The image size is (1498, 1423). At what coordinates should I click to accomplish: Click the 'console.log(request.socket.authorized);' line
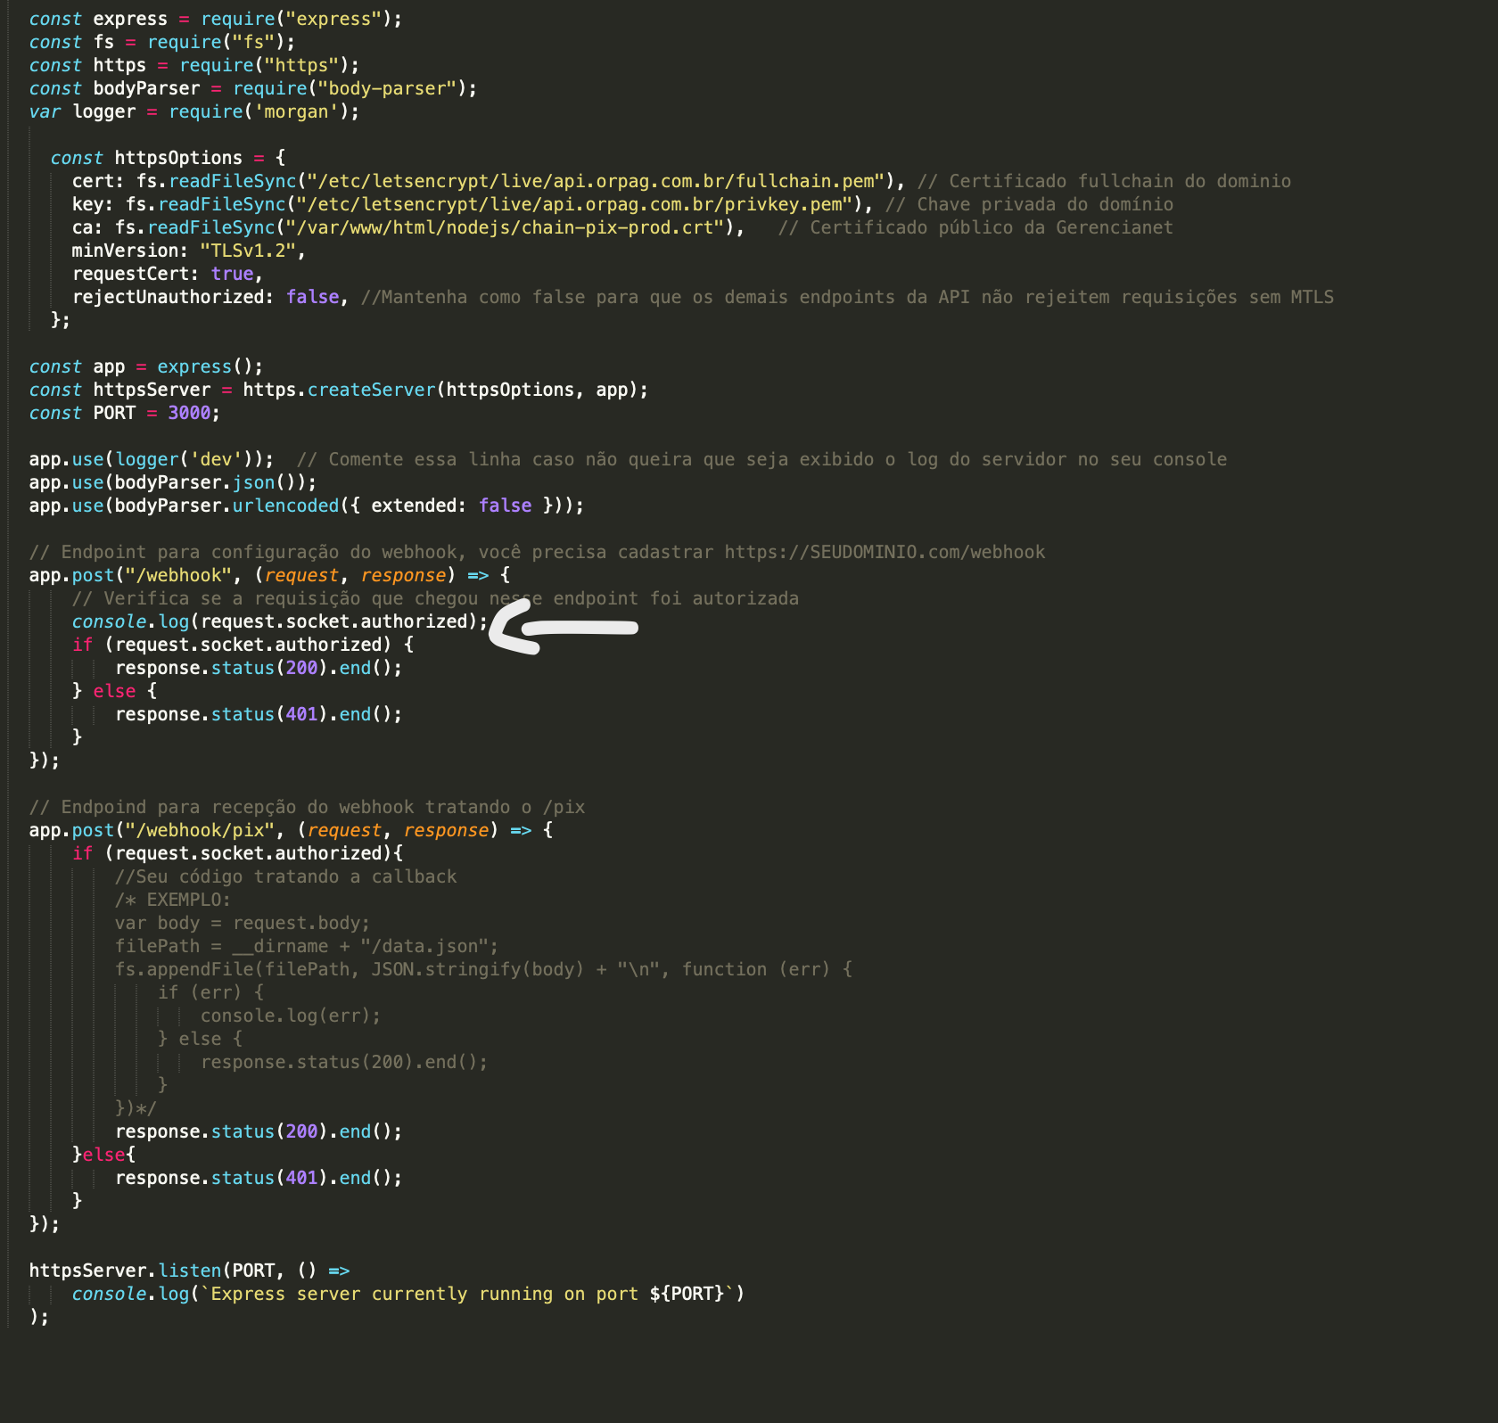280,621
